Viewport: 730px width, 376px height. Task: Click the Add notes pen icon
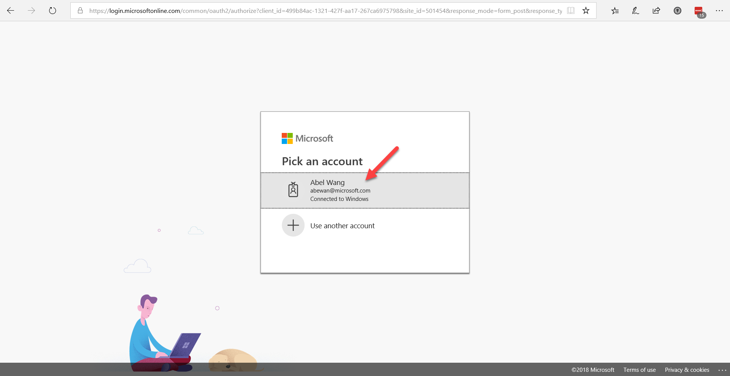635,11
